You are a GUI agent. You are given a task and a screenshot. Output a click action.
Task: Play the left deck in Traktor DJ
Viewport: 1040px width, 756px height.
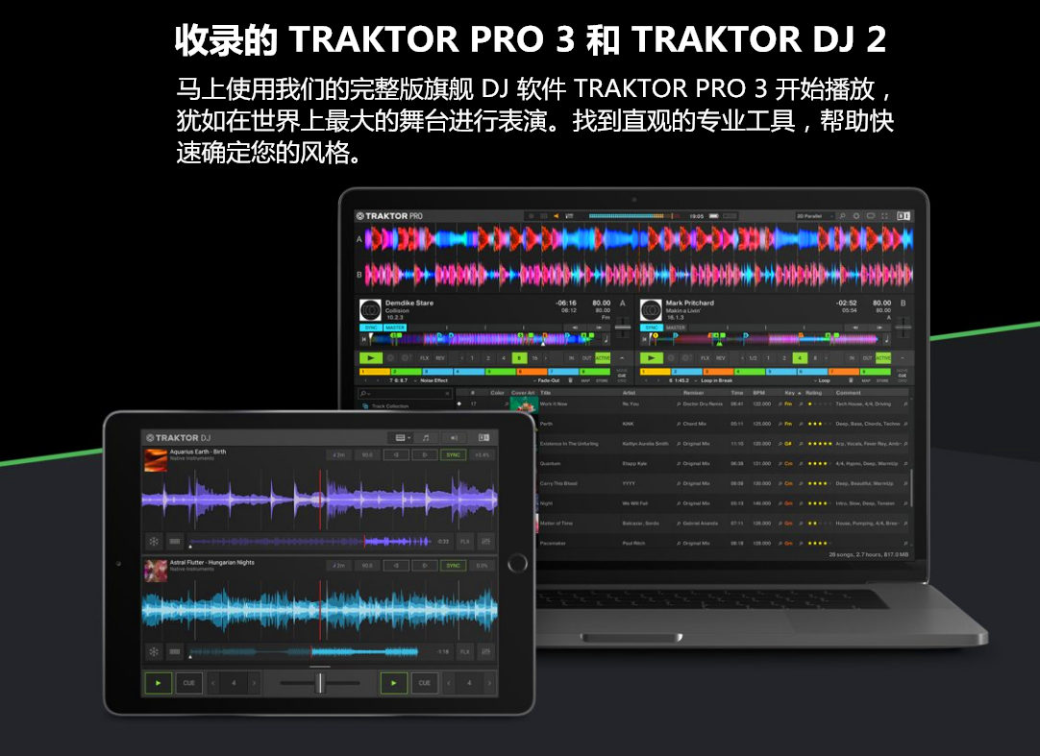pos(158,683)
